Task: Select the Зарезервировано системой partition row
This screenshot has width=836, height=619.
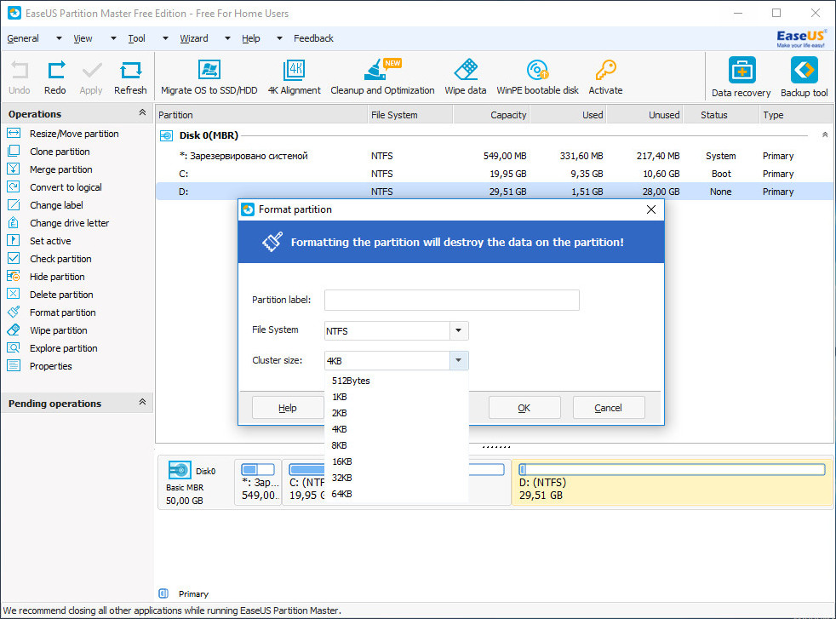Action: coord(495,156)
